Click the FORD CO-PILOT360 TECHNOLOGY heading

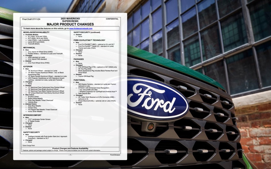[x=89, y=40]
